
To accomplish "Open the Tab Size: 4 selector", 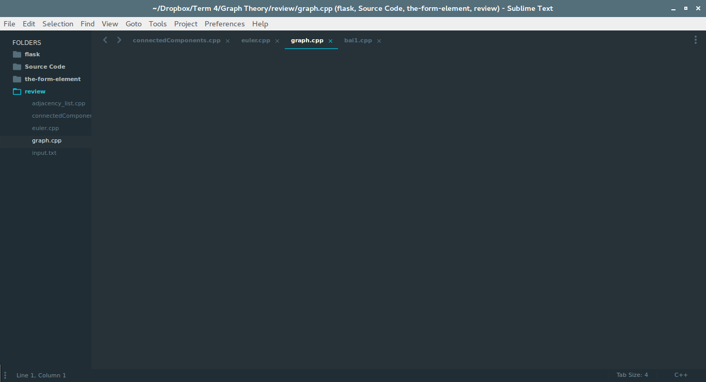I will click(632, 375).
